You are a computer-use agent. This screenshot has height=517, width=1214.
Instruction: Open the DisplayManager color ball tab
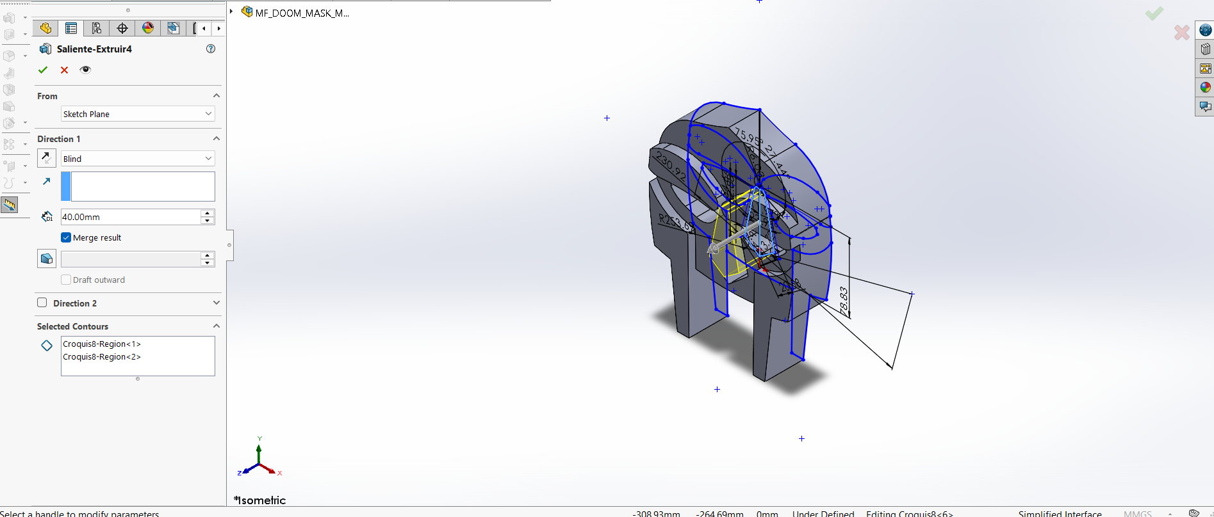(x=148, y=28)
